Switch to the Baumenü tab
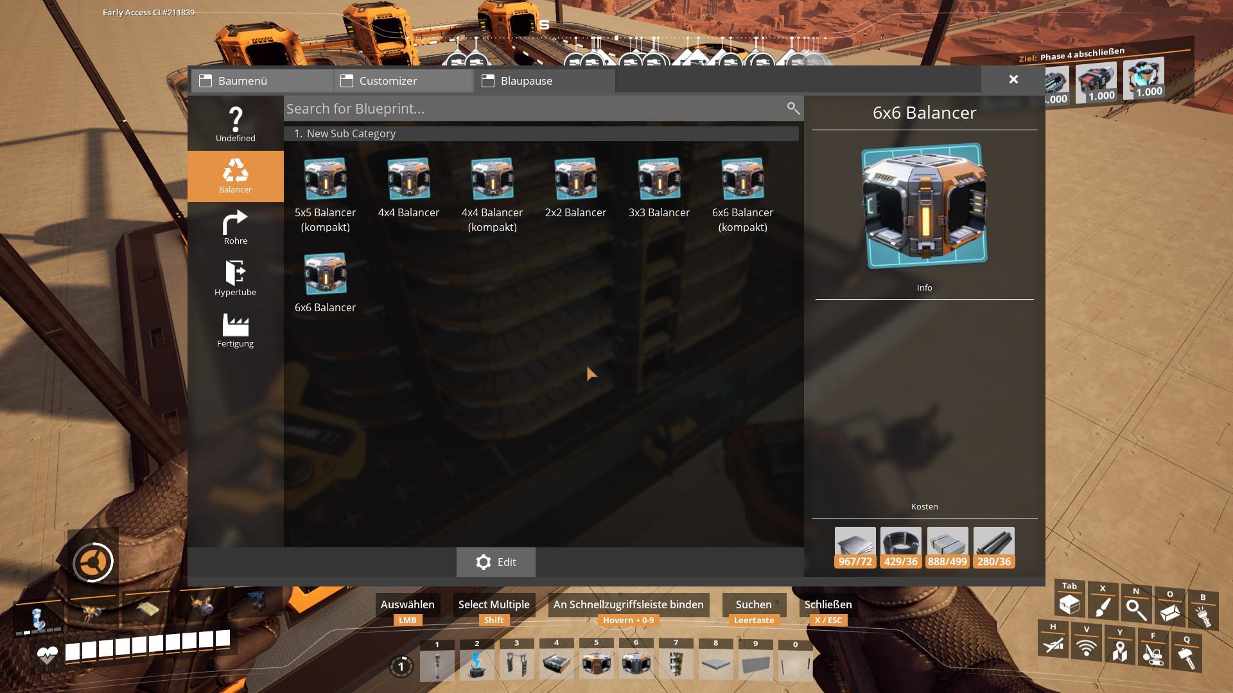1233x693 pixels. tap(261, 81)
